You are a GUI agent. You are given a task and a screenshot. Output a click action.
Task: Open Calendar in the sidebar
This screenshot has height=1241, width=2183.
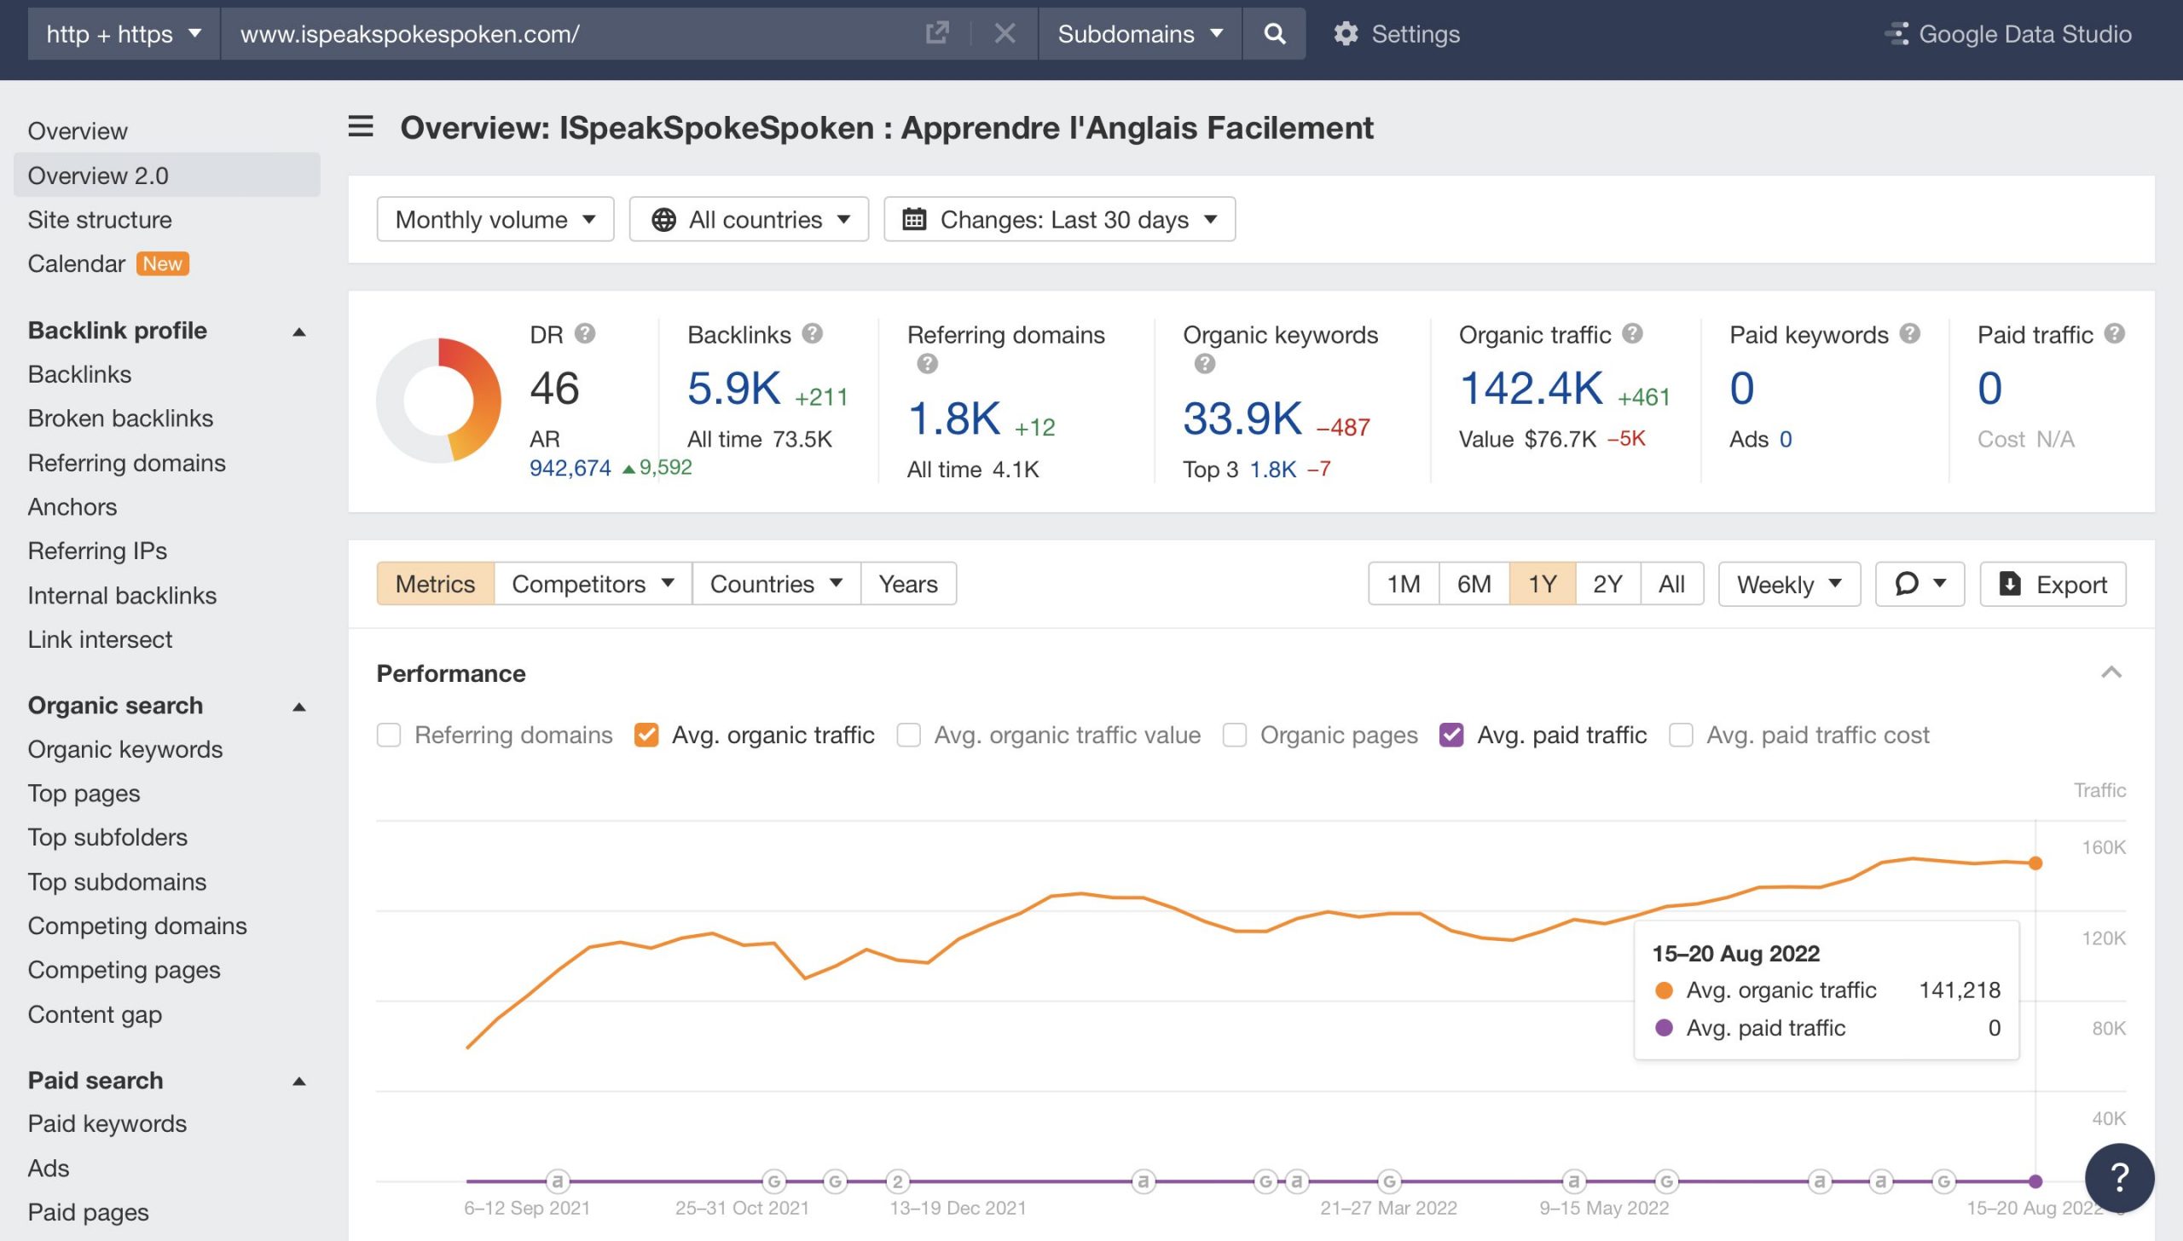76,263
